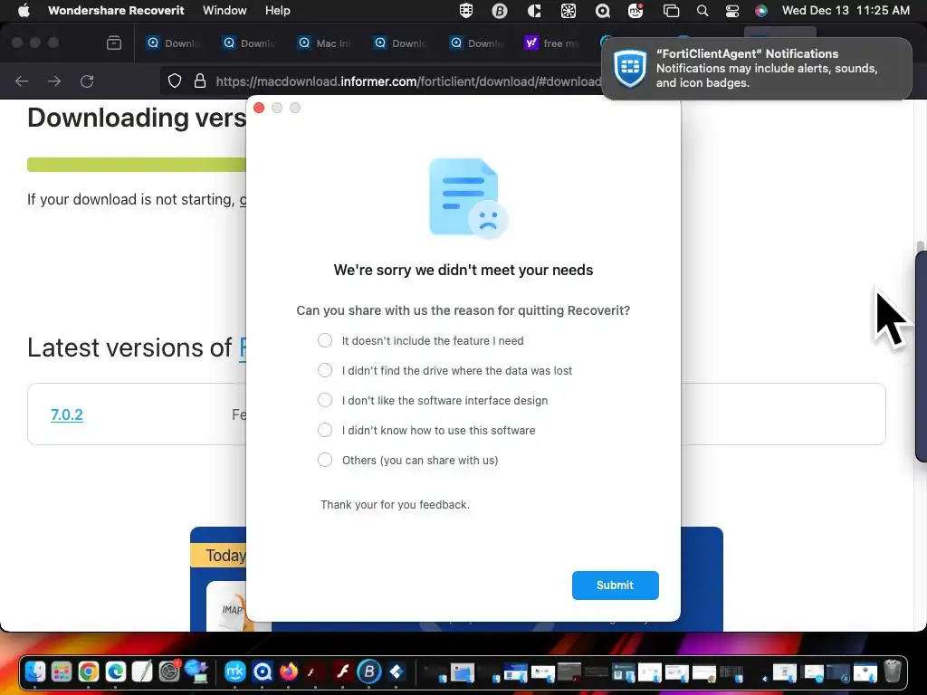Open Launchpad from the Dock
Viewport: 927px width, 695px height.
62,672
